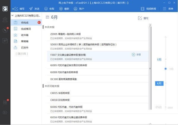Image resolution: width=178 pixels, height=125 pixels.
Task: Open the 菜单 hamburger icon
Action: 164,9
